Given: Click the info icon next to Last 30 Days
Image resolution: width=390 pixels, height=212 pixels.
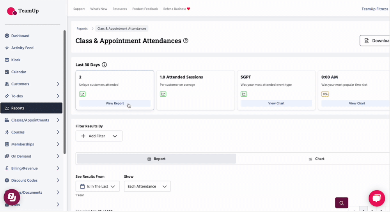Looking at the screenshot, I should tap(104, 65).
